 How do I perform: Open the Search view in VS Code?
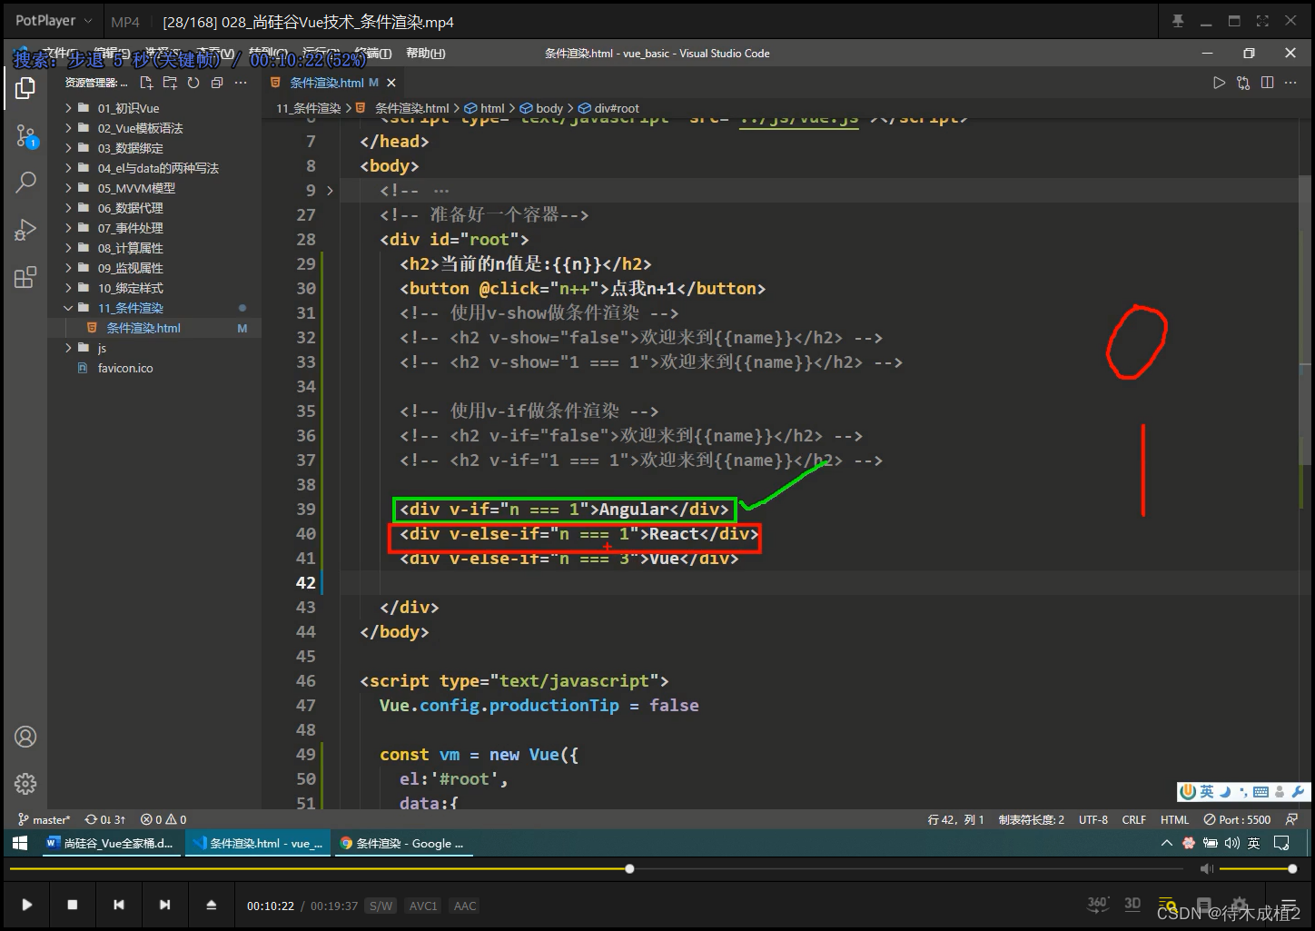(25, 182)
